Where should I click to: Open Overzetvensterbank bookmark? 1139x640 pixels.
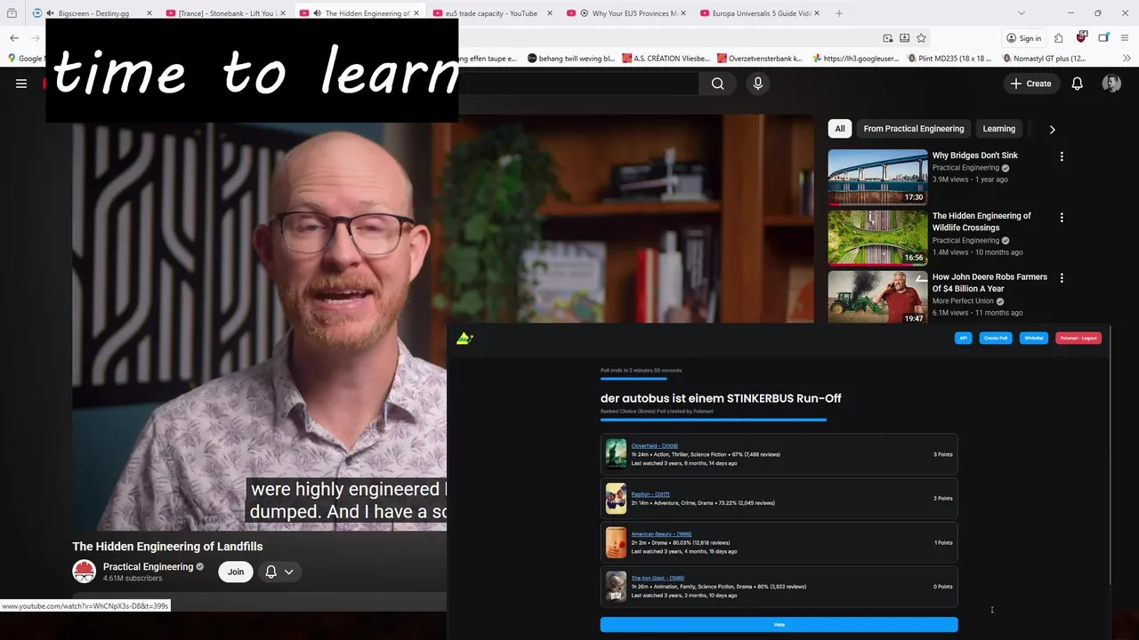[759, 59]
